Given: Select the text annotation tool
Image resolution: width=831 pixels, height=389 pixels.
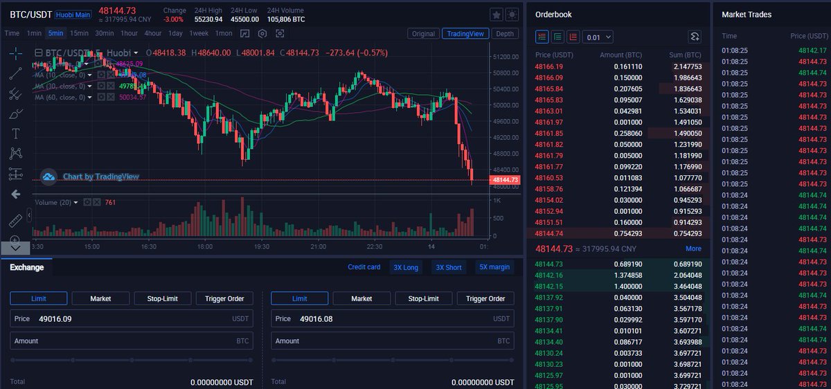Looking at the screenshot, I should point(15,134).
